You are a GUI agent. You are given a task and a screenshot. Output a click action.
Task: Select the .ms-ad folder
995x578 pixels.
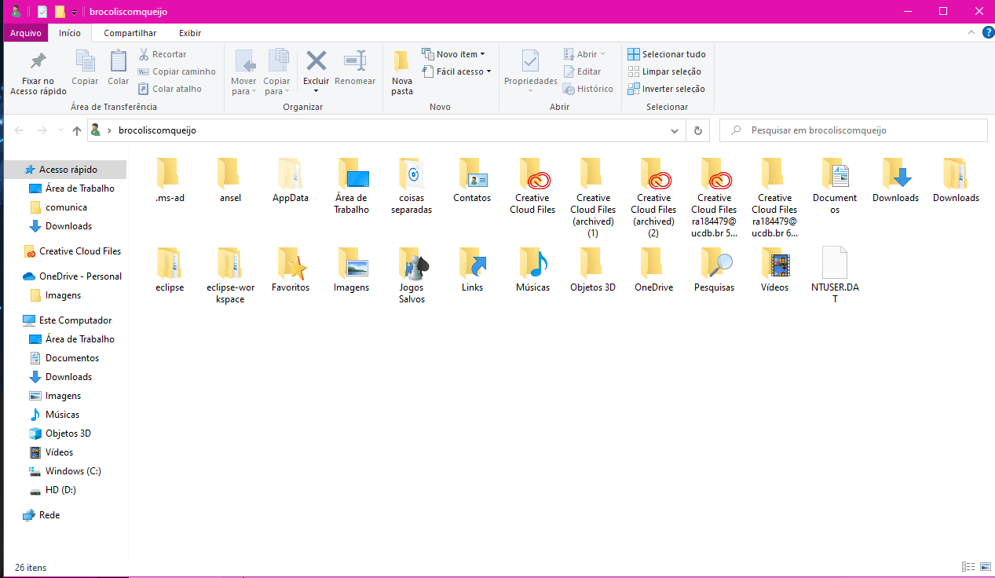coord(170,180)
